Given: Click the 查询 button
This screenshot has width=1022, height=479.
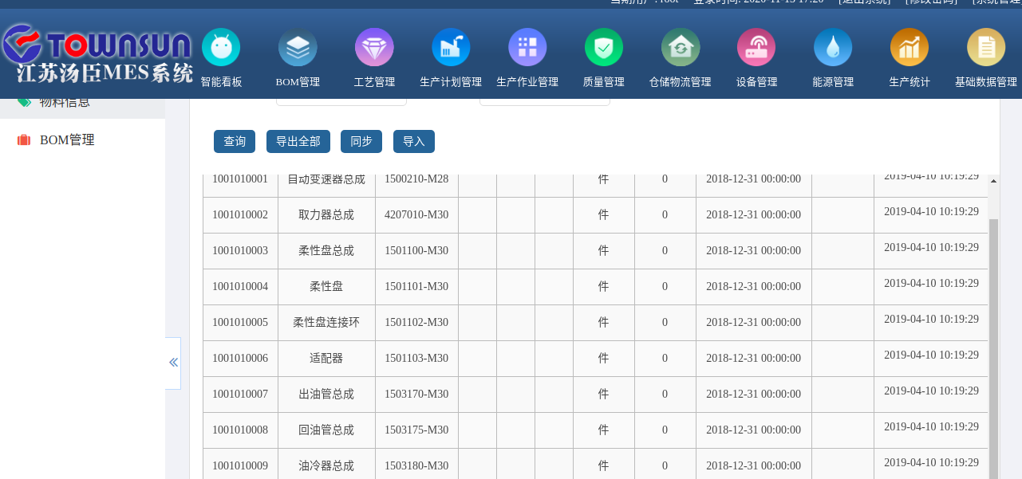Looking at the screenshot, I should point(235,141).
